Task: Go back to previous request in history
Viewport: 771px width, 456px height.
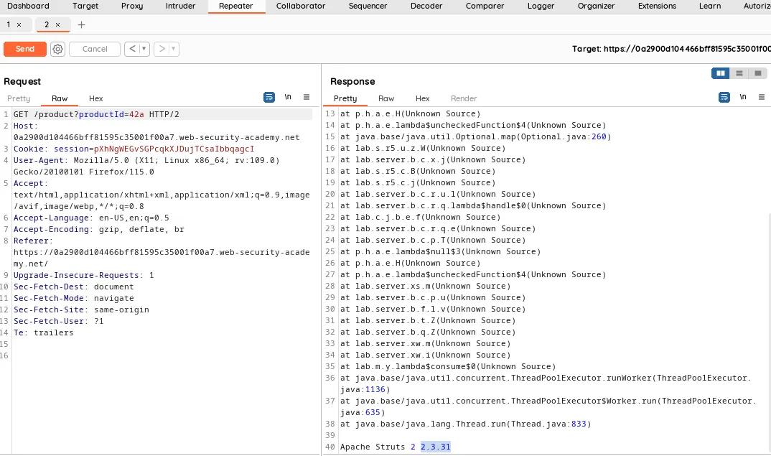Action: coord(132,49)
